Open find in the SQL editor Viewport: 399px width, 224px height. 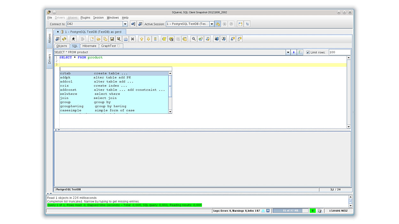click(193, 39)
